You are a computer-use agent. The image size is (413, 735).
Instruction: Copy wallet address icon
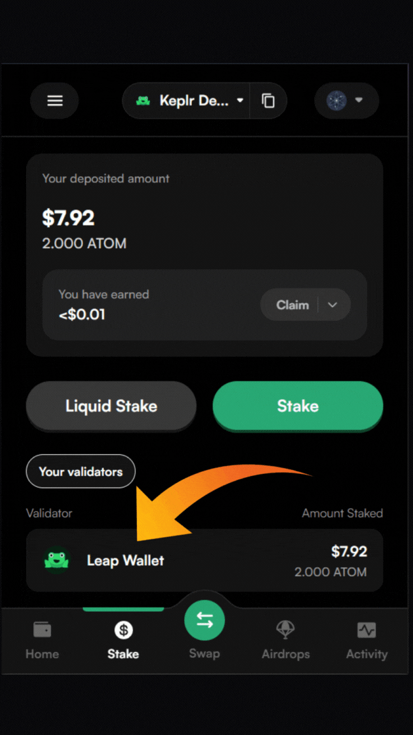coord(268,101)
